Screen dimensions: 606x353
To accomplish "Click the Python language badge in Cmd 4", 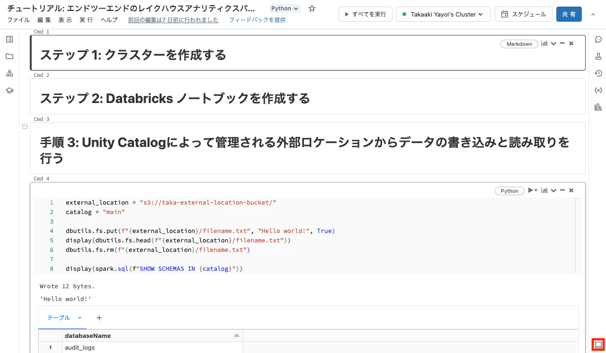I will 509,191.
